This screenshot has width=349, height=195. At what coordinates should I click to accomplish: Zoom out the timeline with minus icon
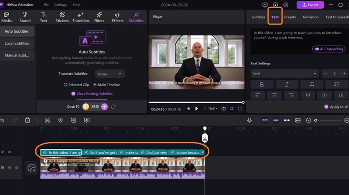[308, 120]
